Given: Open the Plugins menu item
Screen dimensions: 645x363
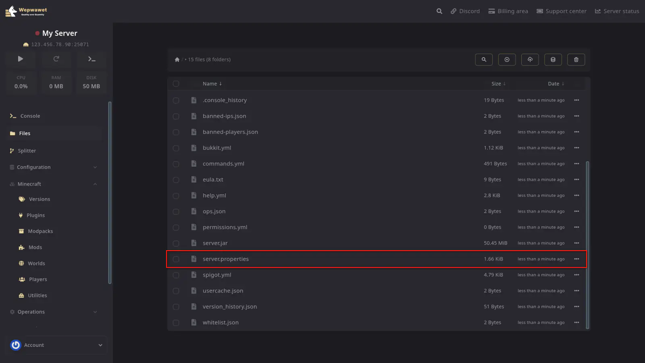Looking at the screenshot, I should [x=35, y=215].
